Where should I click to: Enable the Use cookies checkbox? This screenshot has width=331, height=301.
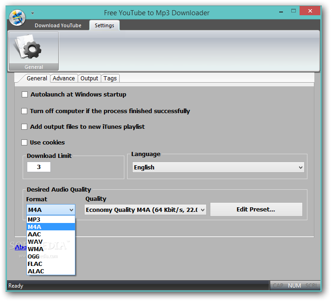25,143
